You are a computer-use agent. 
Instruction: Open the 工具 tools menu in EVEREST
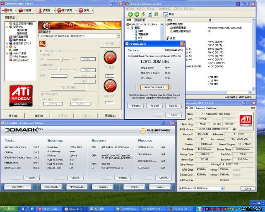[x=177, y=8]
